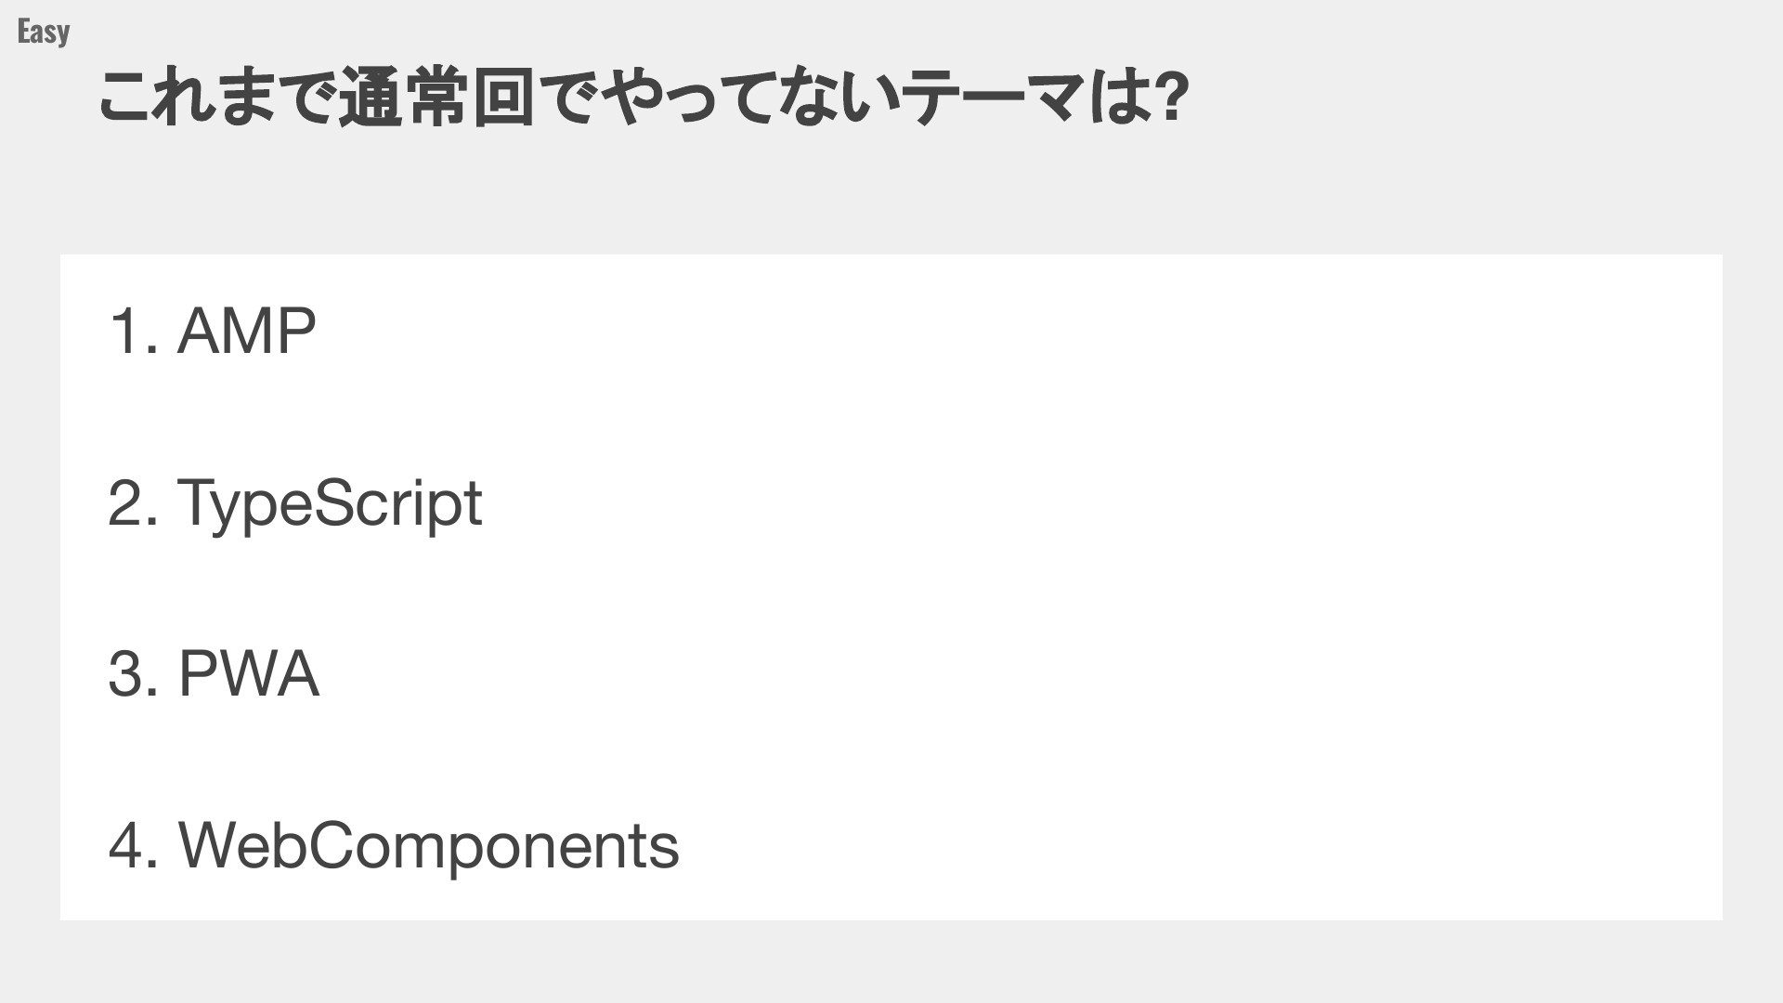Click the number "1." before AMP
The height and width of the screenshot is (1003, 1783).
[134, 332]
